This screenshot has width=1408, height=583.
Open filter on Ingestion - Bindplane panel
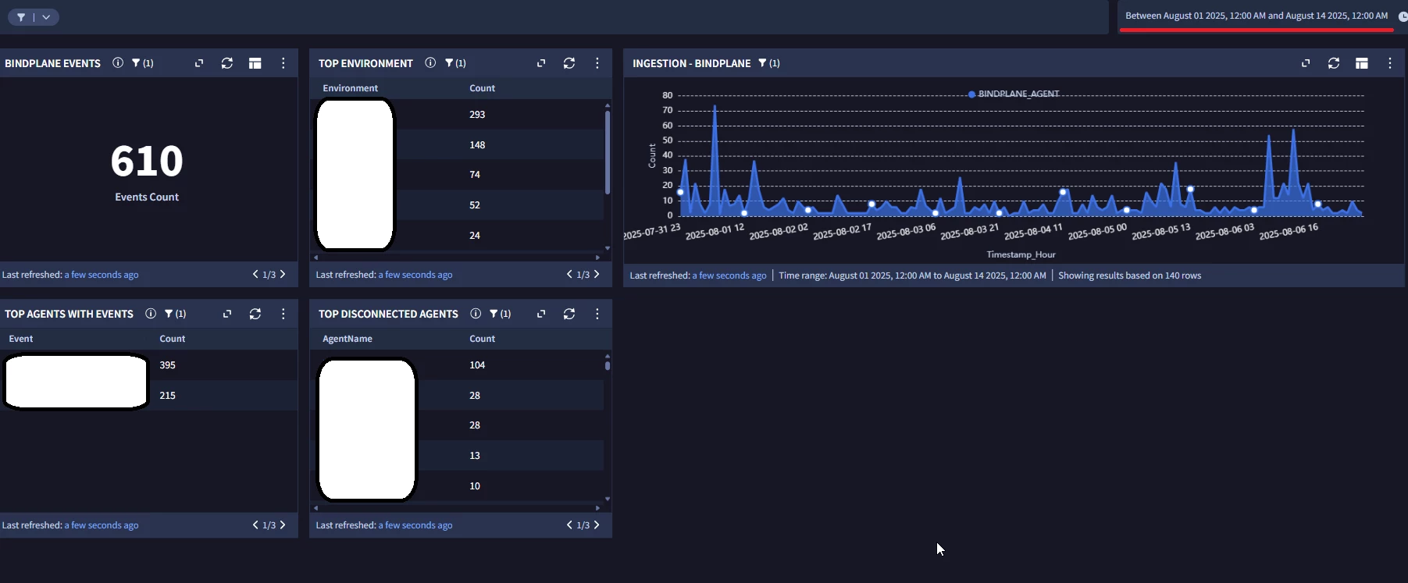[769, 63]
